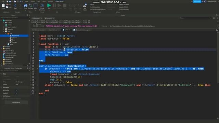Start the game with green Run button
Viewport: 219px width, 123px height.
pyautogui.click(x=49, y=5)
